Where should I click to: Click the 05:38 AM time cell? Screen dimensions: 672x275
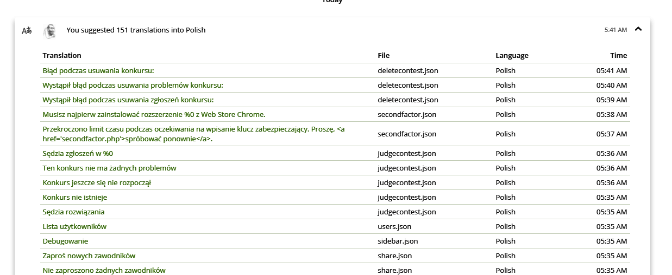(x=612, y=114)
